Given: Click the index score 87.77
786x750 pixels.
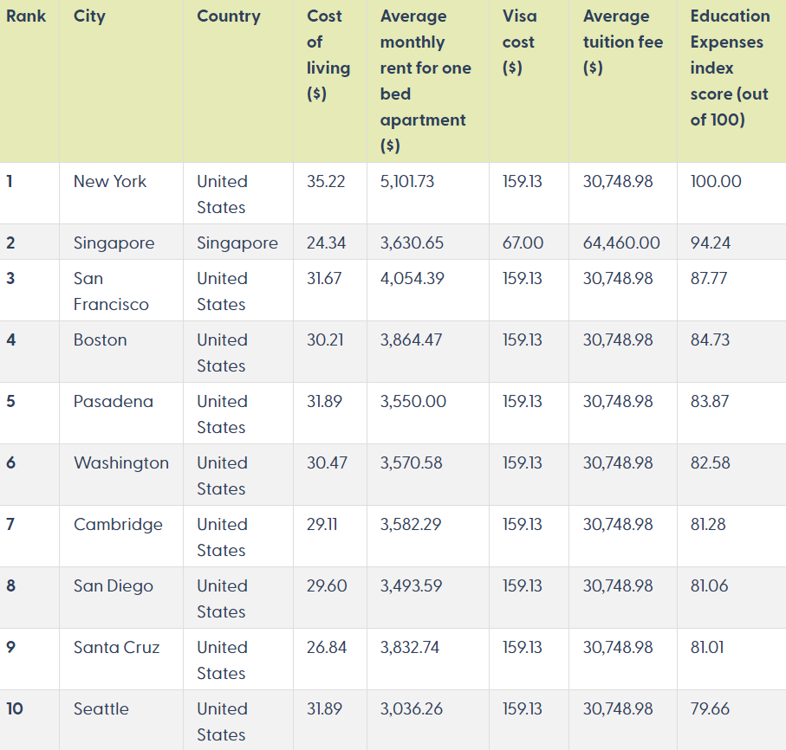Looking at the screenshot, I should pyautogui.click(x=708, y=278).
